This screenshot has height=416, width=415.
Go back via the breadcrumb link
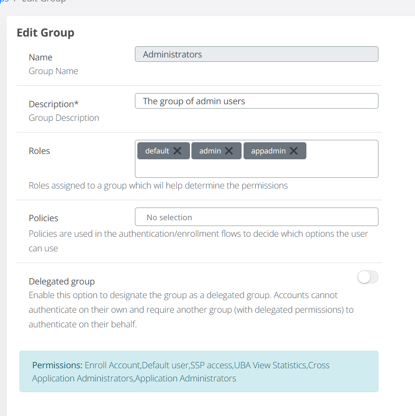(4, 1)
